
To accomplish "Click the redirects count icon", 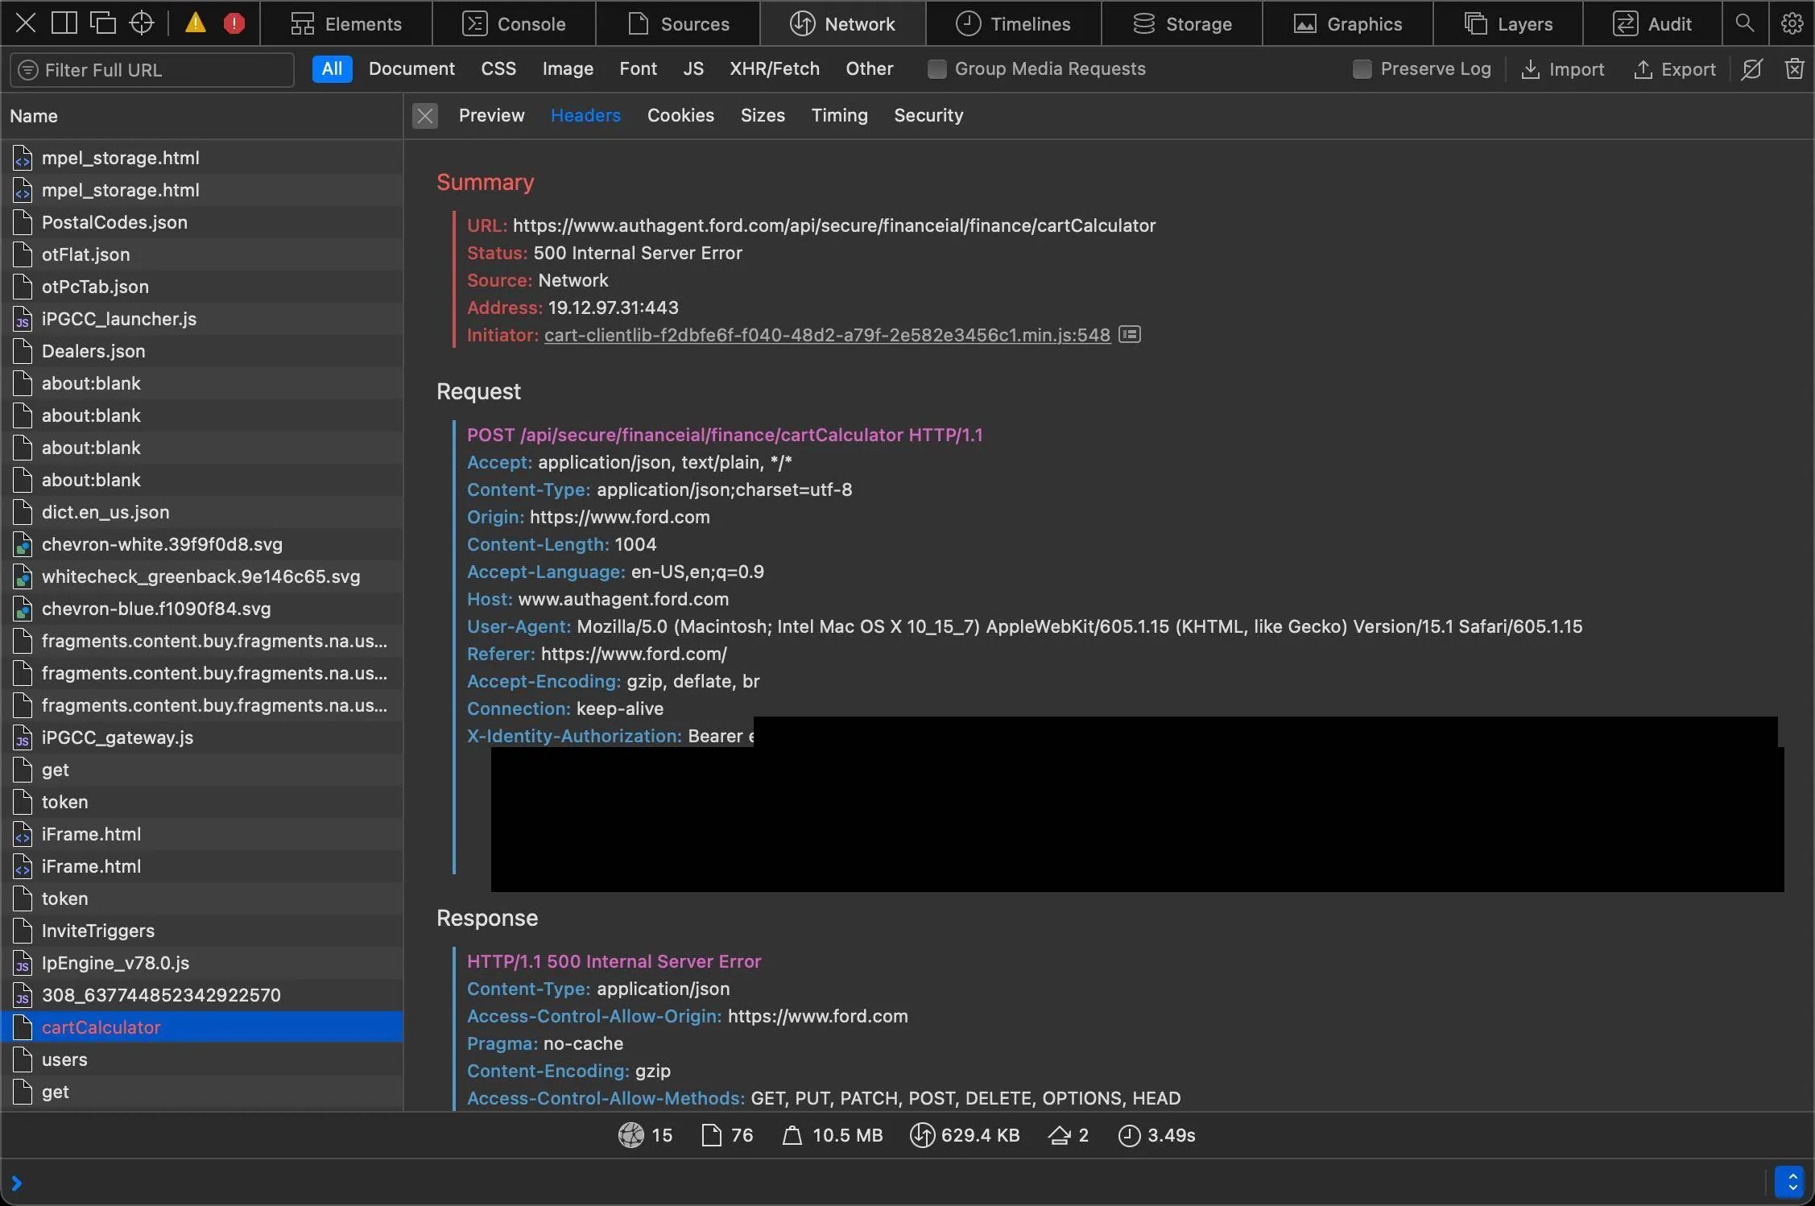I will (1060, 1135).
